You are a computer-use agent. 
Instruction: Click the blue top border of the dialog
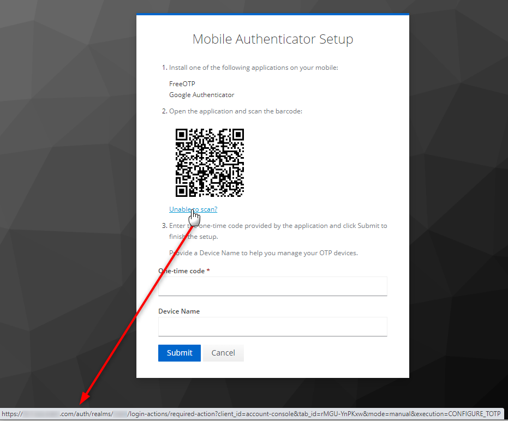tap(272, 14)
